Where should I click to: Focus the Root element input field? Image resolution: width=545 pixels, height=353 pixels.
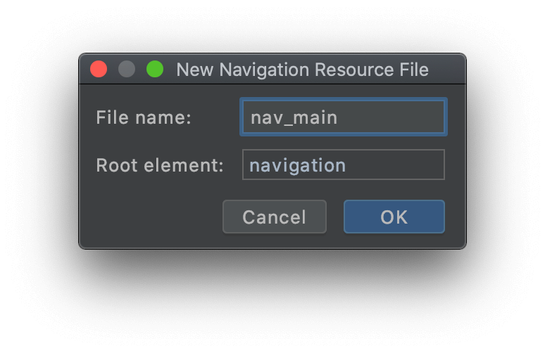(344, 165)
